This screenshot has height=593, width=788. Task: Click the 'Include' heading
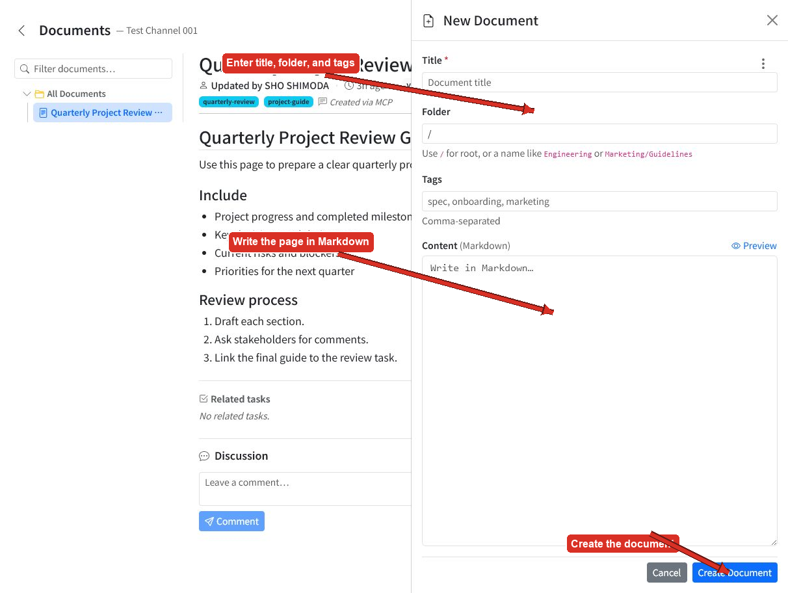223,195
